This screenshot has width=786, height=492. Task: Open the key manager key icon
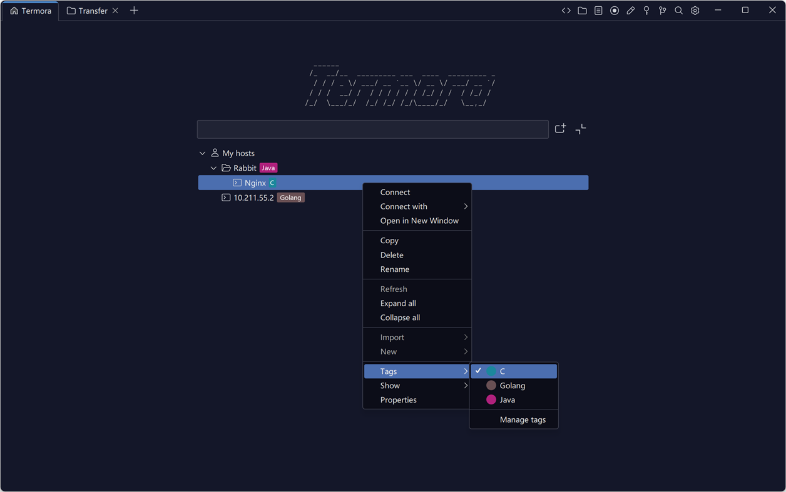click(646, 11)
